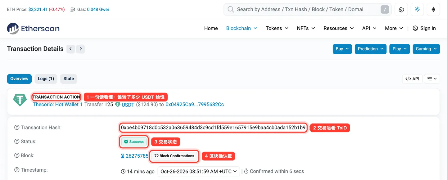The image size is (447, 180).
Task: Open the Play dropdown button
Action: [x=400, y=49]
